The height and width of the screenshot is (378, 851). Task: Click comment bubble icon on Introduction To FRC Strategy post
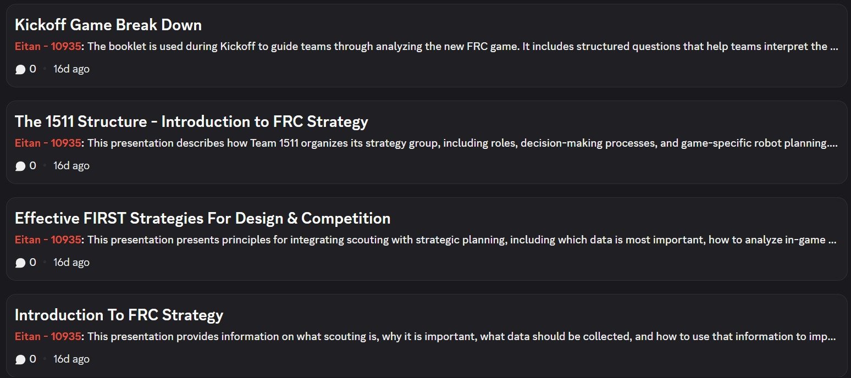(20, 359)
